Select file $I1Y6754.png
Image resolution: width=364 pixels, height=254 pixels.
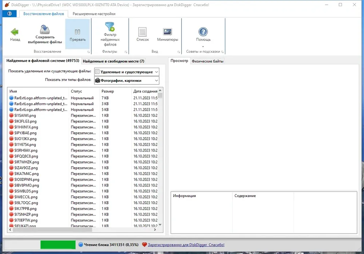point(25,144)
